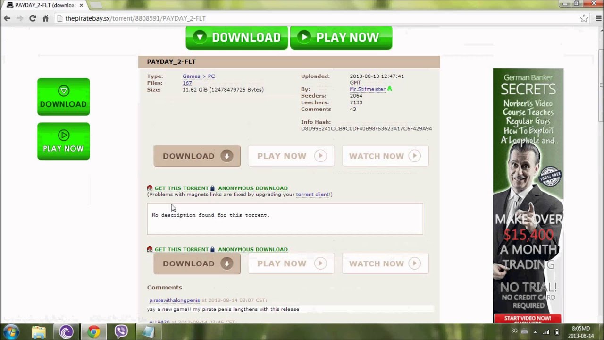Image resolution: width=604 pixels, height=340 pixels.
Task: Click lower WATCH NOW outline button
Action: click(385, 263)
